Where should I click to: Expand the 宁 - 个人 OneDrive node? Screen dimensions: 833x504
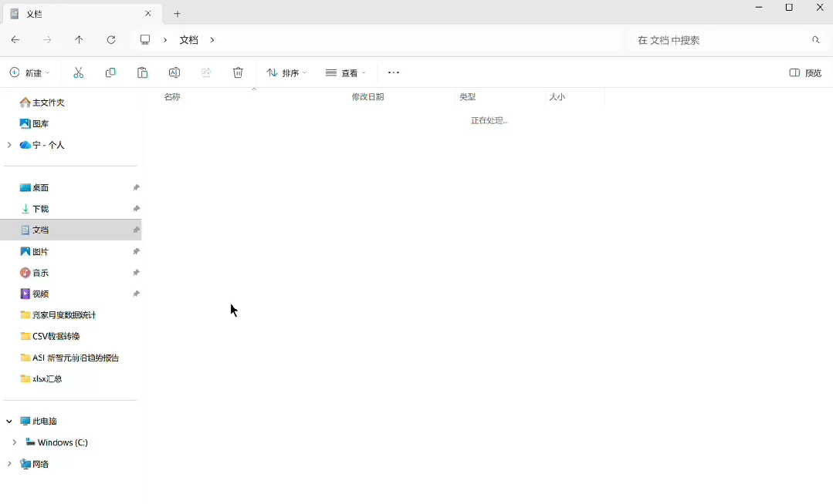9,145
